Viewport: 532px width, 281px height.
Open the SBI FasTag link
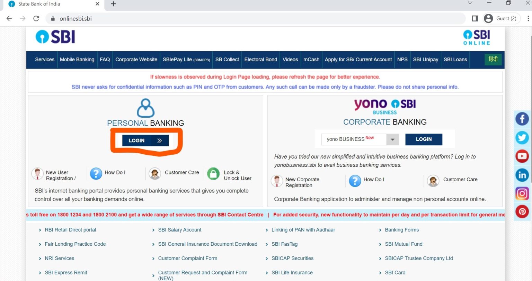click(285, 244)
